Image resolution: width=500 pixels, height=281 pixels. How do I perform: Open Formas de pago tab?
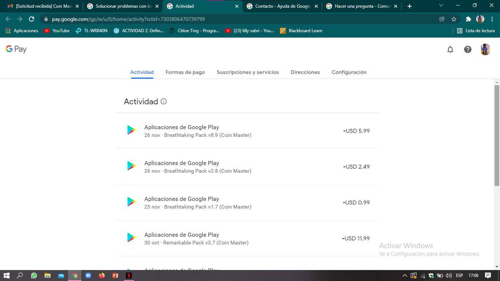click(x=185, y=72)
